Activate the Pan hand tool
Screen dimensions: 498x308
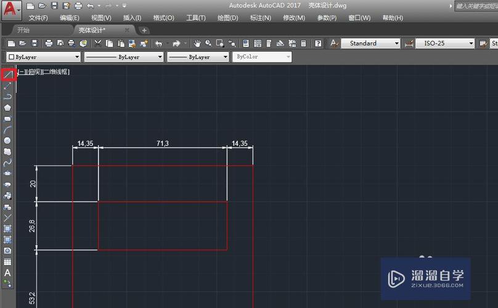[197, 43]
